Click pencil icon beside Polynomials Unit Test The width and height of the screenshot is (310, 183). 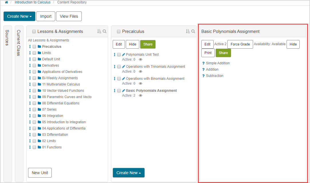124,55
